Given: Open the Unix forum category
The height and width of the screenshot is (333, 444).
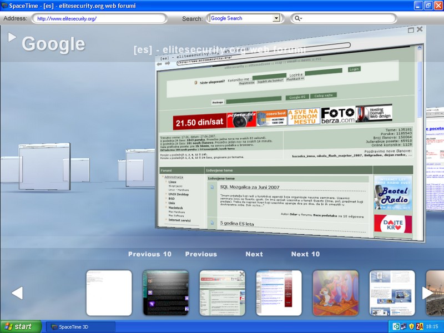Looking at the screenshot, I should (x=171, y=203).
